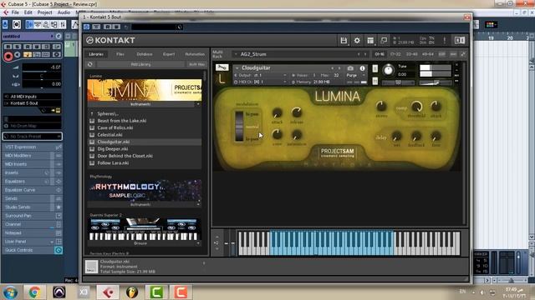The height and width of the screenshot is (300, 535).
Task: Open All MIDI Inputs routing dropdown
Action: 33,97
